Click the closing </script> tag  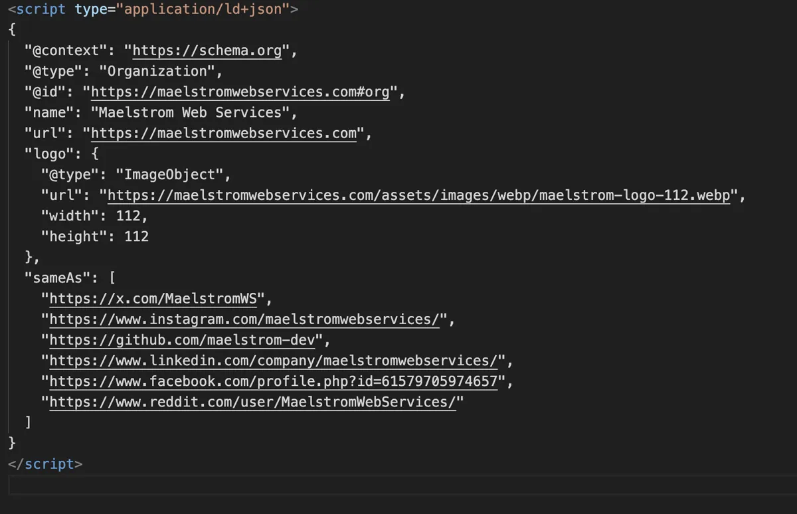pos(45,464)
